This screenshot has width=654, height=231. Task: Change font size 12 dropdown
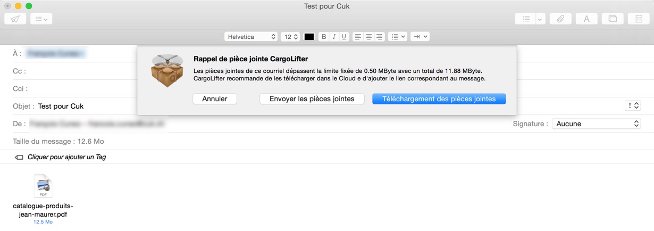click(290, 37)
